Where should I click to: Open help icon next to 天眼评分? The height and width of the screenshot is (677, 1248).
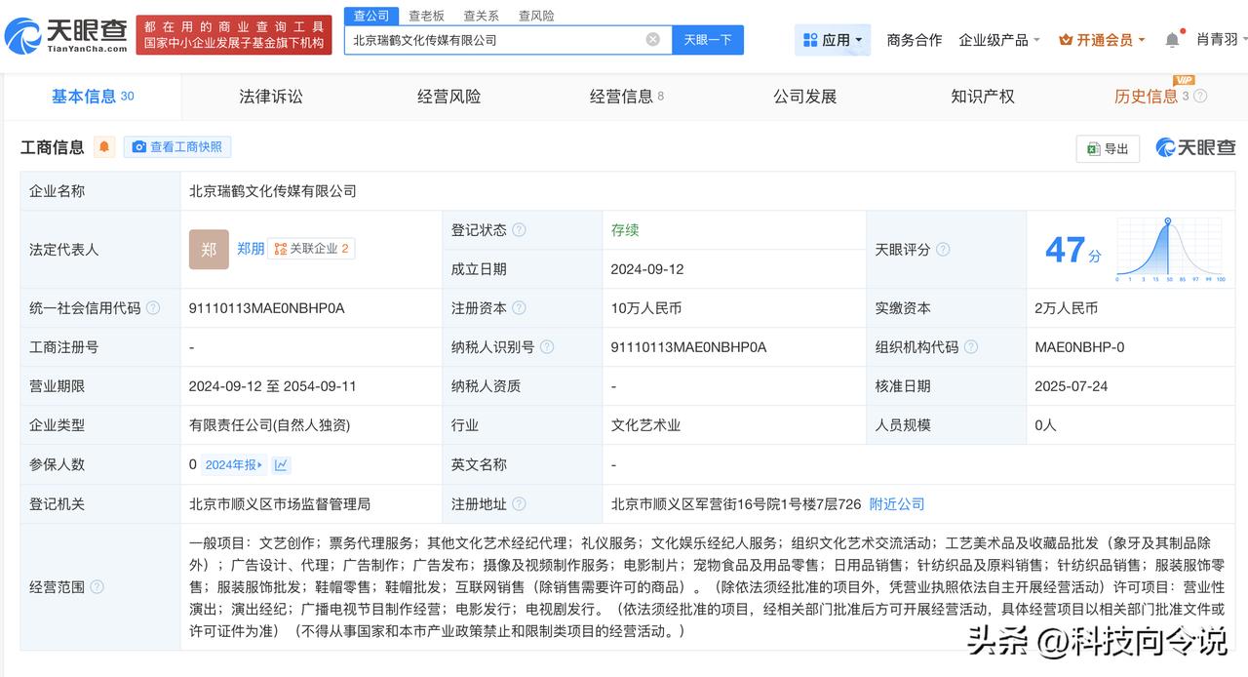click(943, 250)
